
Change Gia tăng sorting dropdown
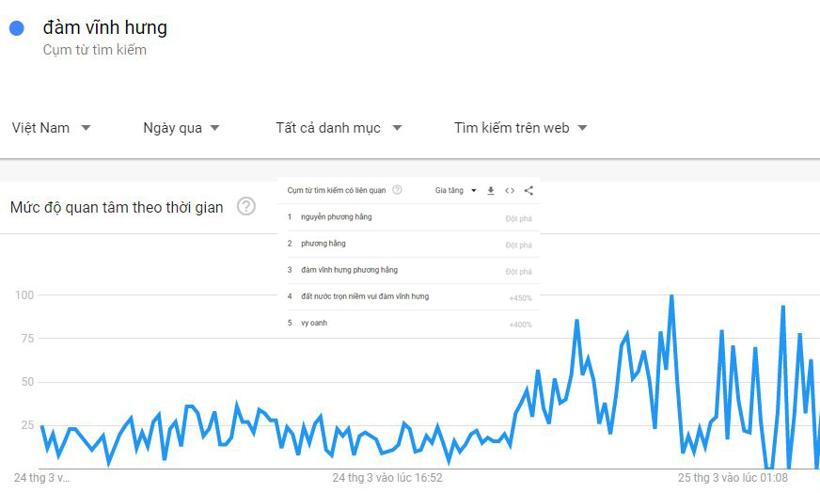(x=455, y=190)
